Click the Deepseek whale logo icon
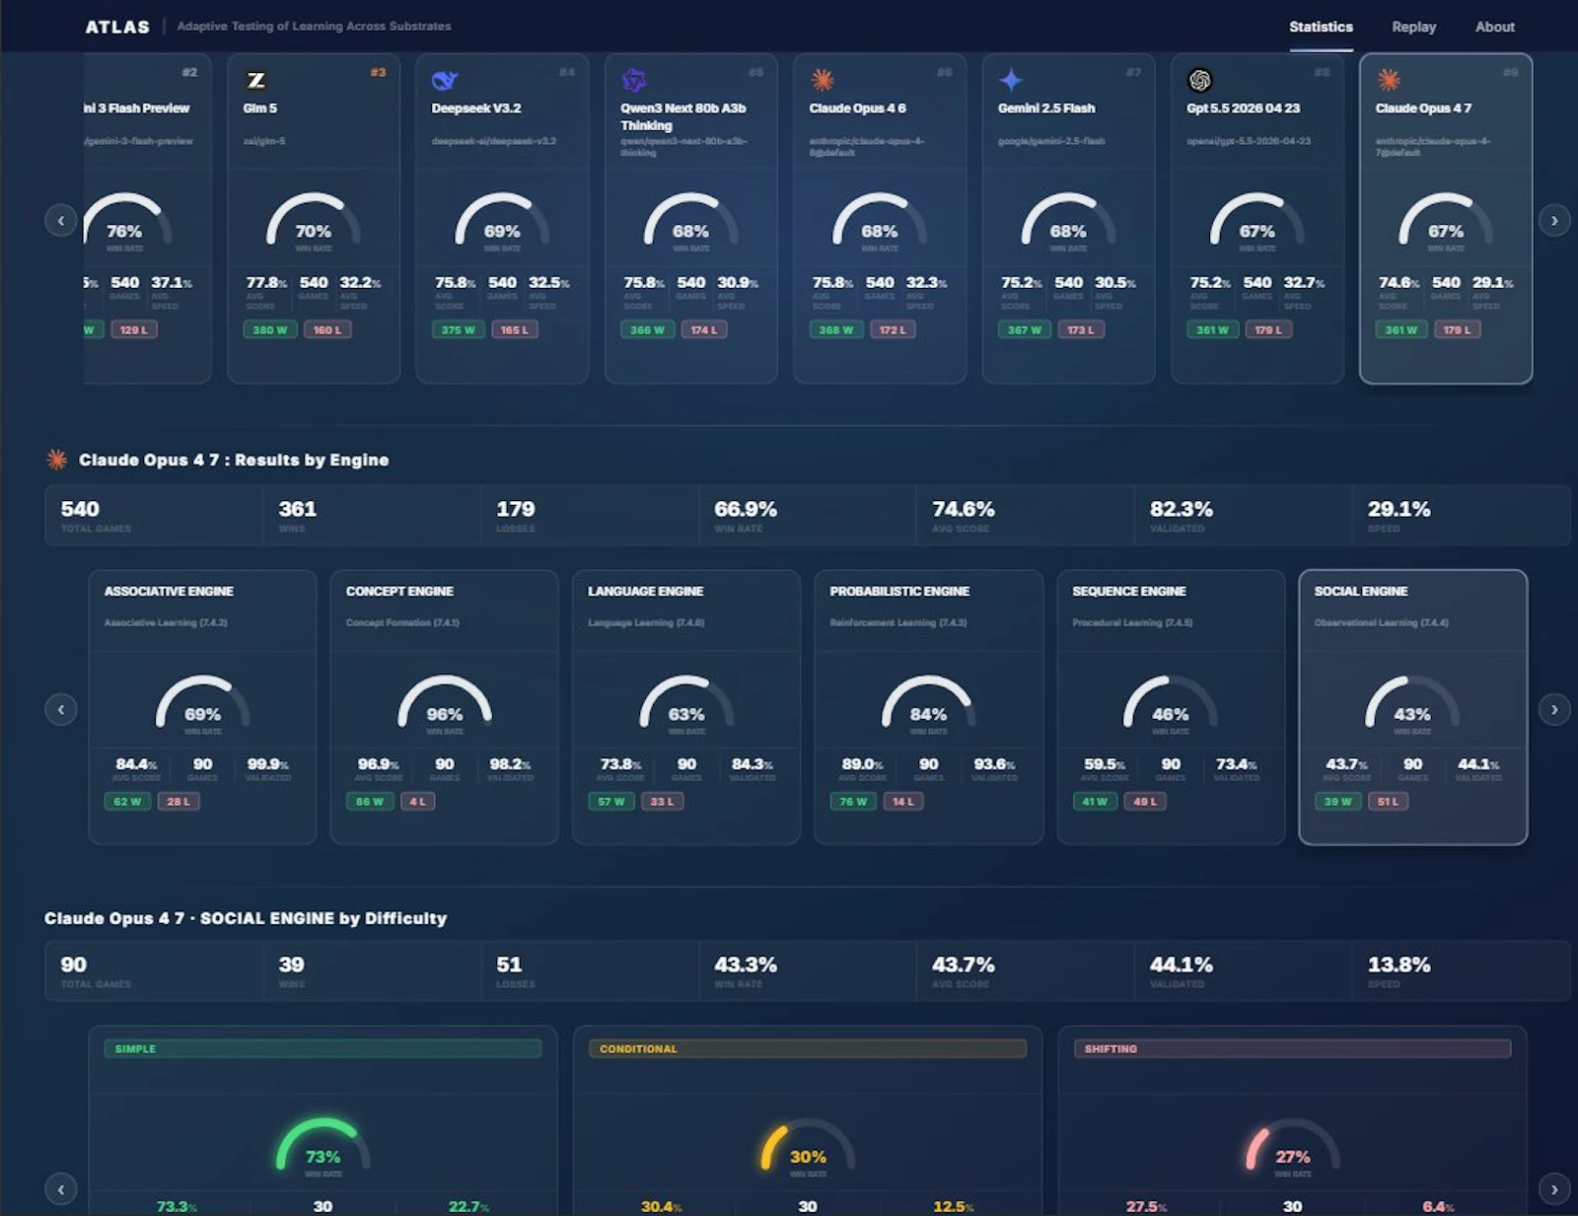The width and height of the screenshot is (1578, 1216). click(x=445, y=80)
